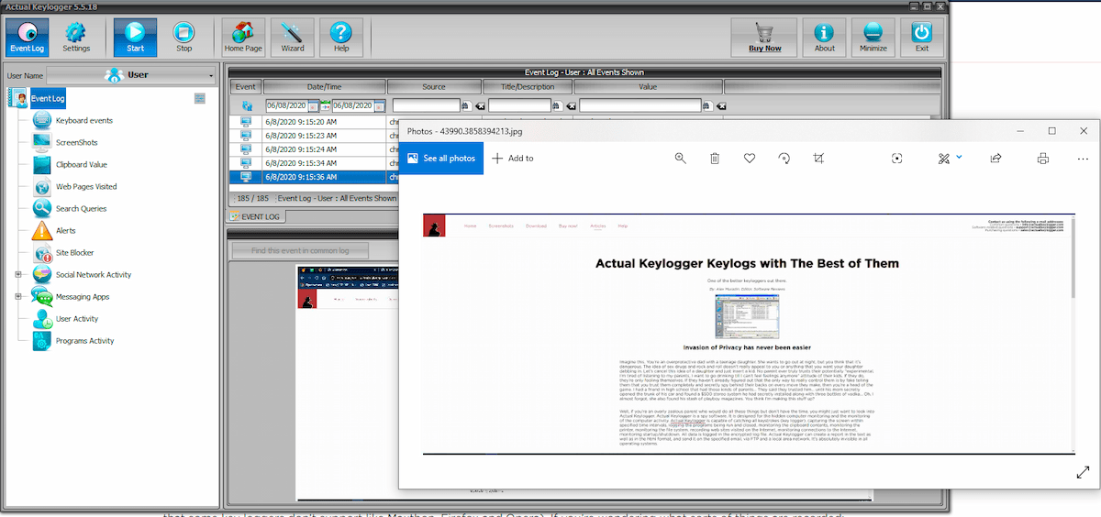This screenshot has width=1101, height=517.
Task: Click the event type filter icon
Action: [x=246, y=105]
